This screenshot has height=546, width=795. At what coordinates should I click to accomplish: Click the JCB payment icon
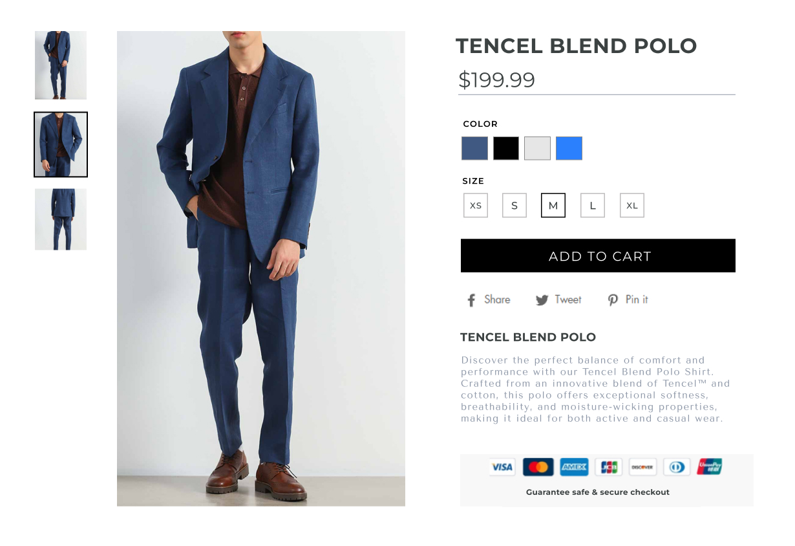click(608, 467)
